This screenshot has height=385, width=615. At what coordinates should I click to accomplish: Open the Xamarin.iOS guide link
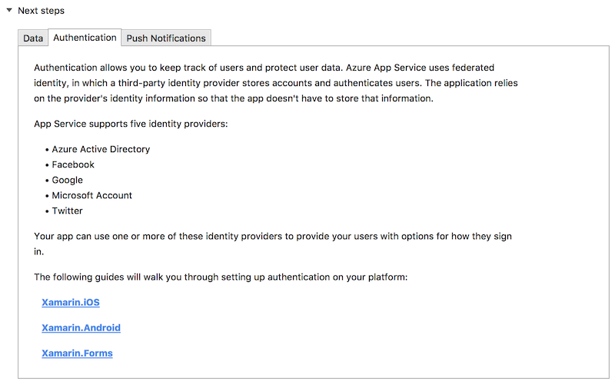tap(71, 302)
